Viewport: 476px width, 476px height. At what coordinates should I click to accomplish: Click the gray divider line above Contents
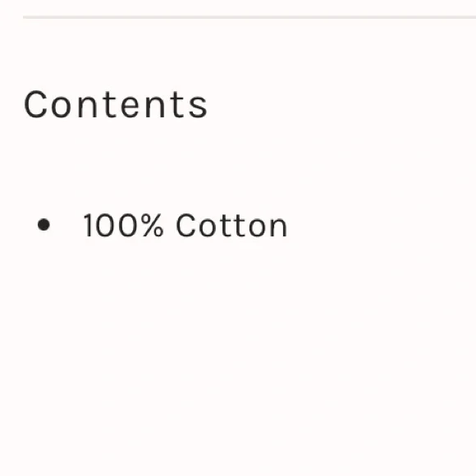(249, 17)
